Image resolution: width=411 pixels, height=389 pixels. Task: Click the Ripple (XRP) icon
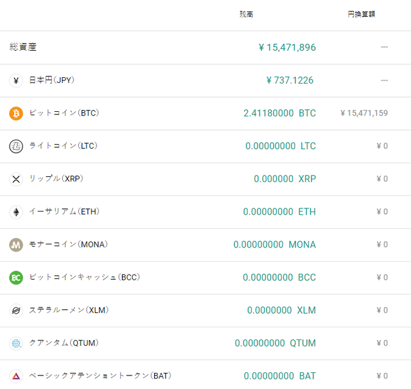coord(16,179)
